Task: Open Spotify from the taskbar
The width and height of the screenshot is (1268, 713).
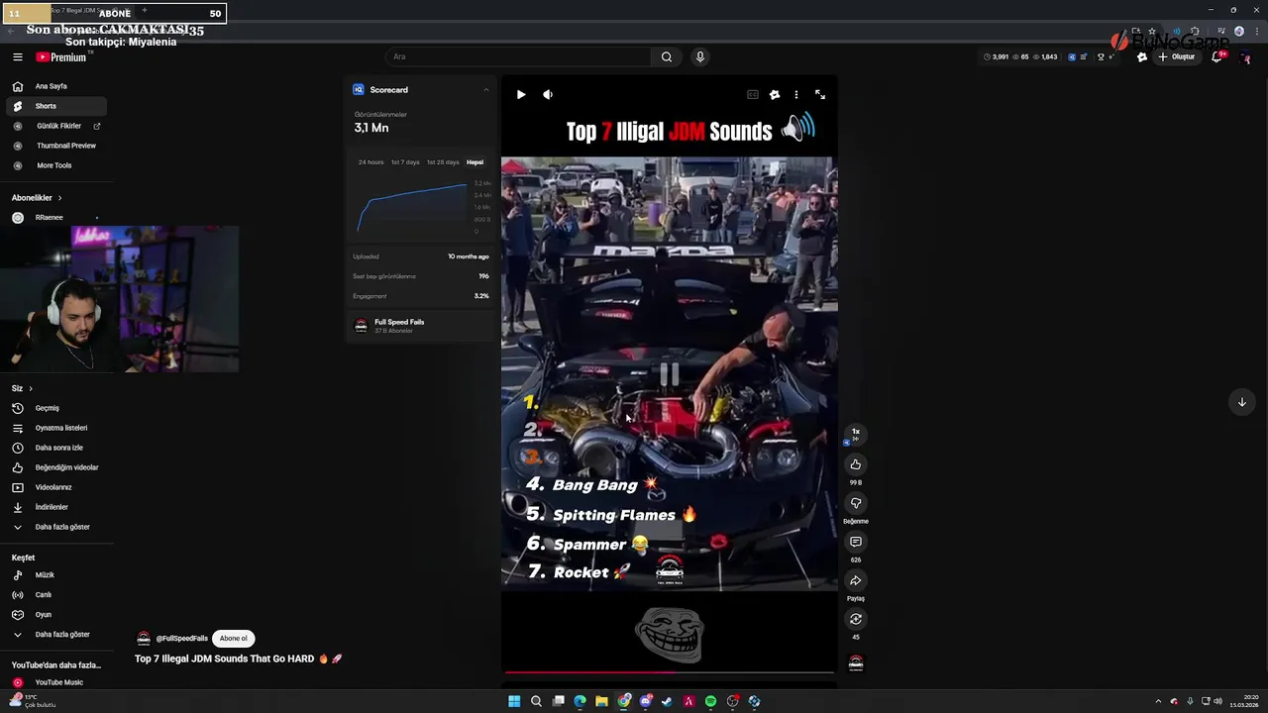Action: [710, 701]
